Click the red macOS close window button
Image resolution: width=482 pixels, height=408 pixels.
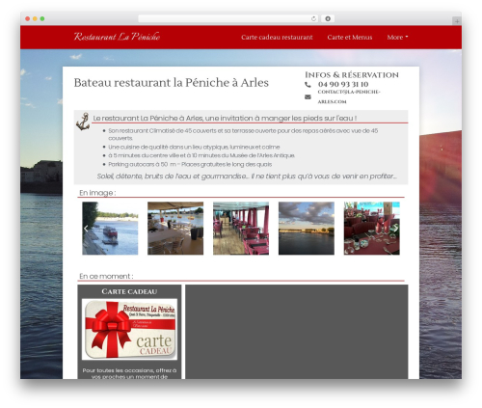point(28,18)
